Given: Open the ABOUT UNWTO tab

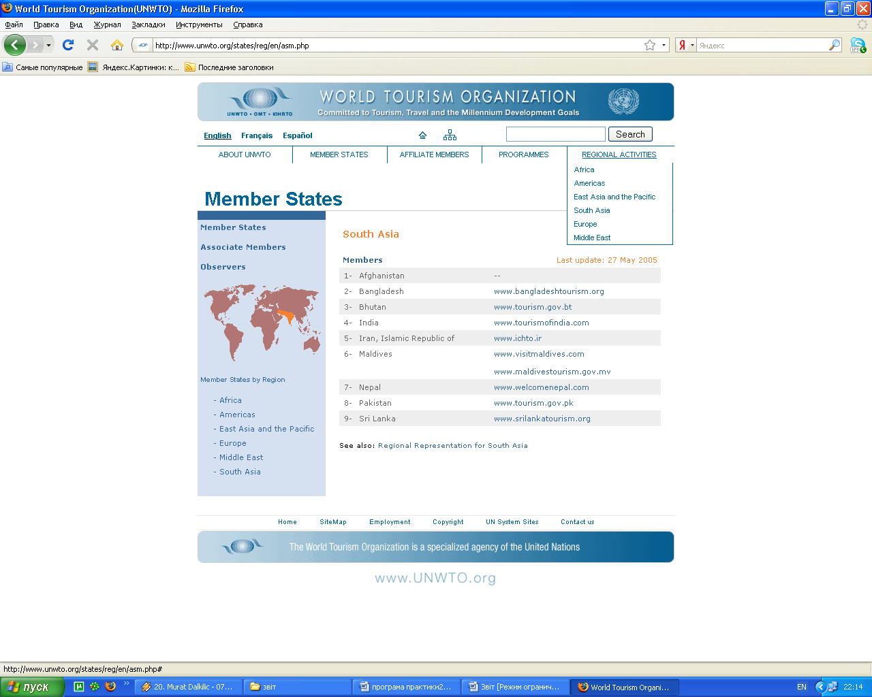Looking at the screenshot, I should point(245,155).
